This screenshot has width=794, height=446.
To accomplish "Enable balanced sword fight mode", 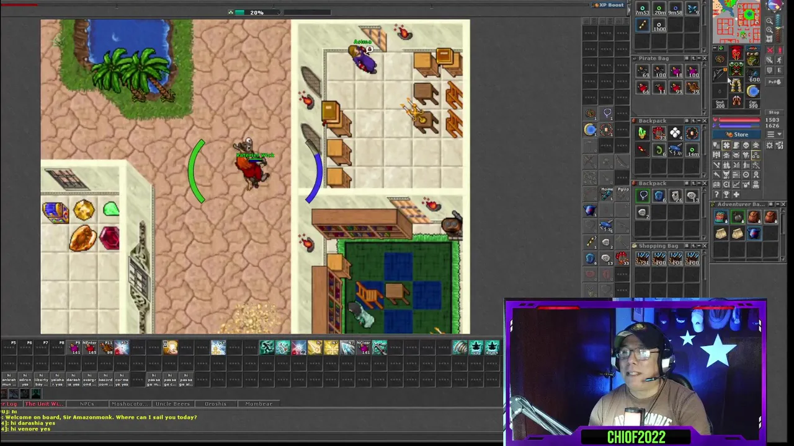I will point(770,60).
